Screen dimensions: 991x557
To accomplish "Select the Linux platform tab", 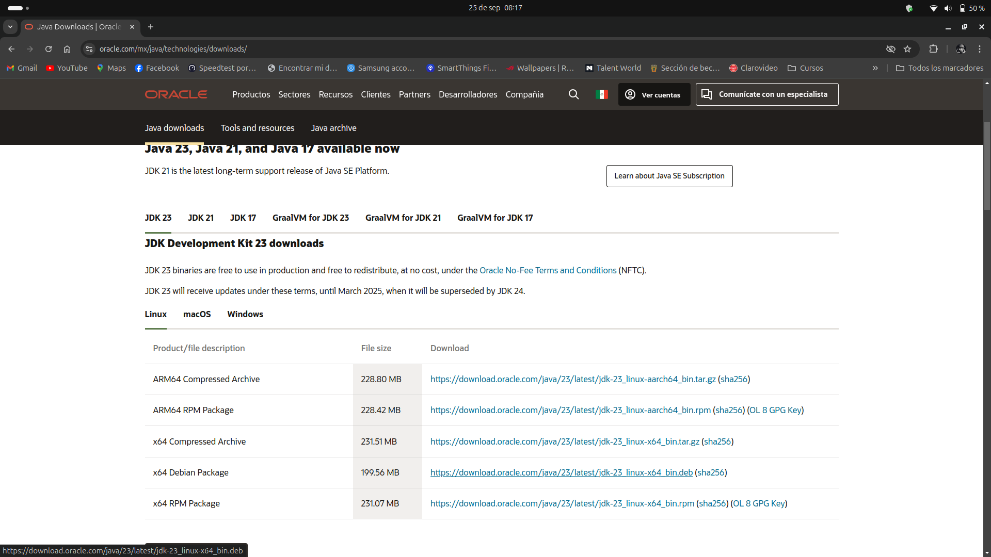I will click(x=156, y=314).
